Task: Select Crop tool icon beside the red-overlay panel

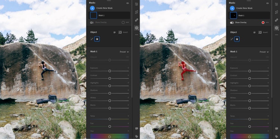Action: [x=277, y=12]
